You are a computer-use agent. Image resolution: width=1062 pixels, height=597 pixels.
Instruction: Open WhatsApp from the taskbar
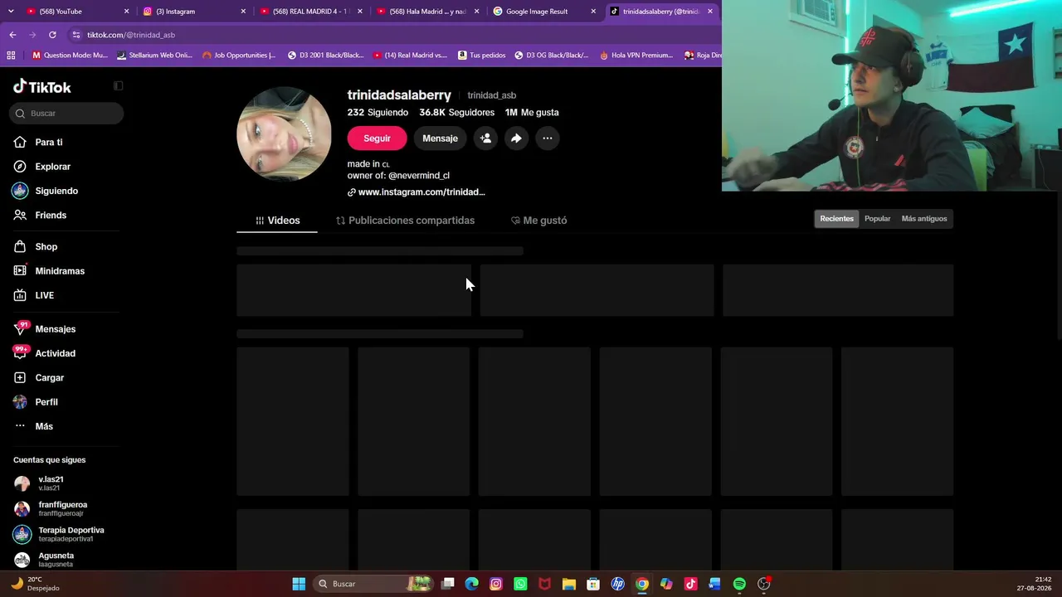pos(520,584)
